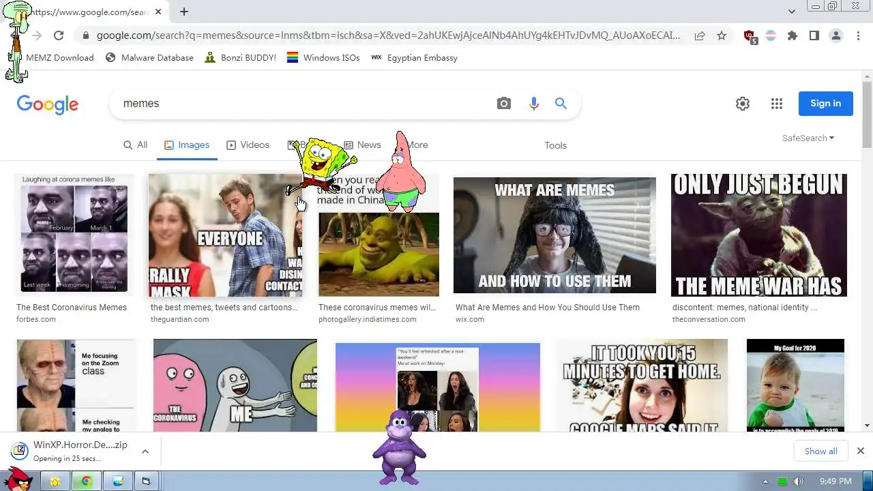This screenshot has height=491, width=873.
Task: Click the green network tray icon
Action: pyautogui.click(x=782, y=481)
